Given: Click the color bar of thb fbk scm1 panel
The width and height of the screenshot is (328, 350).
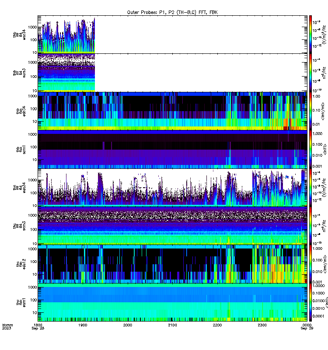Looking at the screenshot, I should click(311, 149).
